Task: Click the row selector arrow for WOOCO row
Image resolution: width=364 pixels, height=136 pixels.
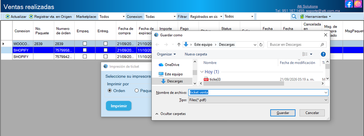Action: 3,43
